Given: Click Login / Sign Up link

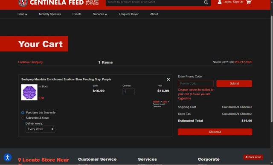Looking at the screenshot, I should point(233,2).
